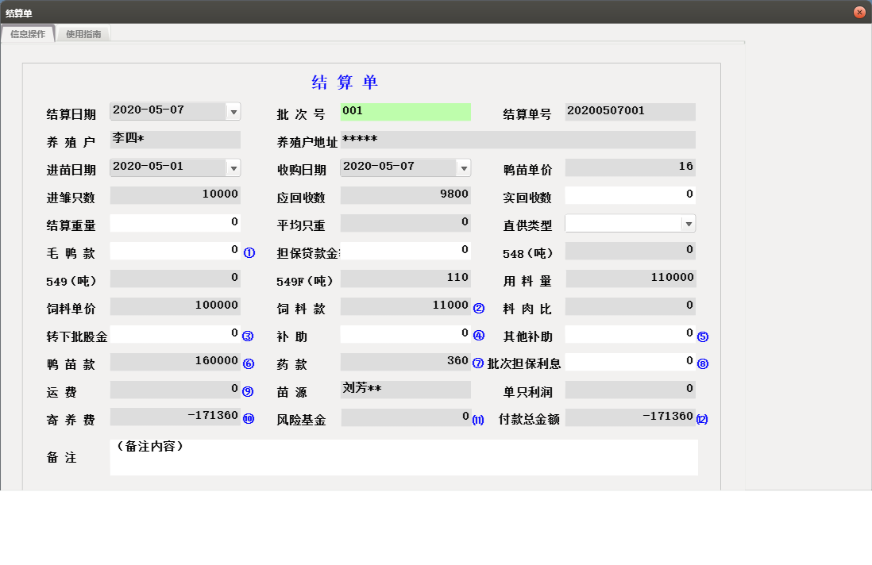Screen dimensions: 872x565
Task: Focus the 结算重量 input field
Action: 175,223
